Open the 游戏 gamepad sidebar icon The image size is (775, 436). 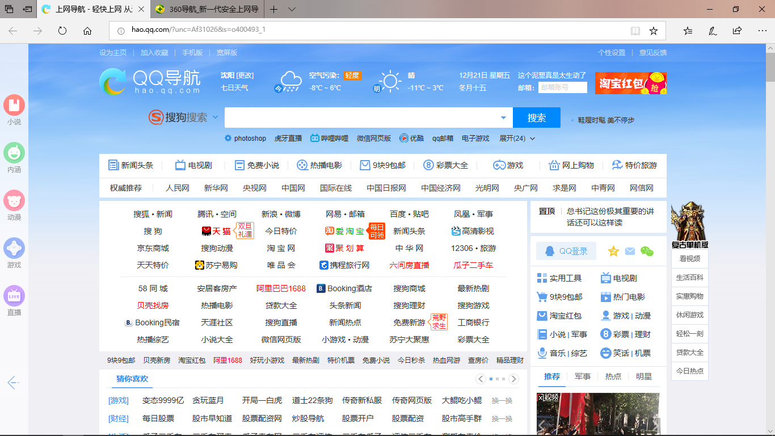coord(14,248)
